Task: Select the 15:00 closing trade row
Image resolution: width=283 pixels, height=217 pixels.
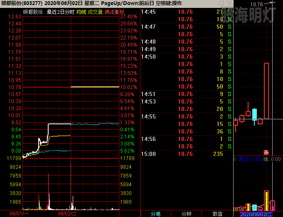Action: (x=187, y=154)
